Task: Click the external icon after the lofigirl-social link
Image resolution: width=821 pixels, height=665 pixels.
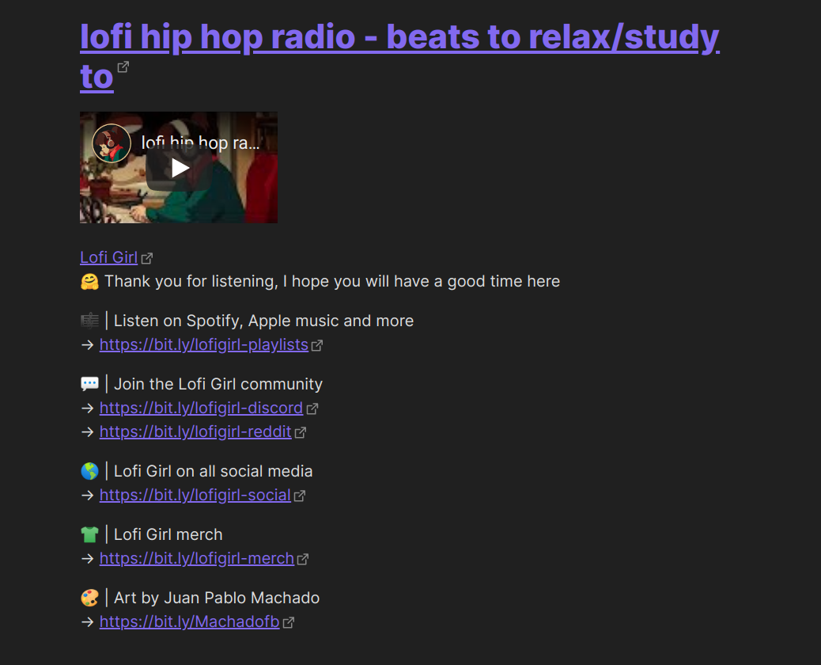Action: click(300, 496)
